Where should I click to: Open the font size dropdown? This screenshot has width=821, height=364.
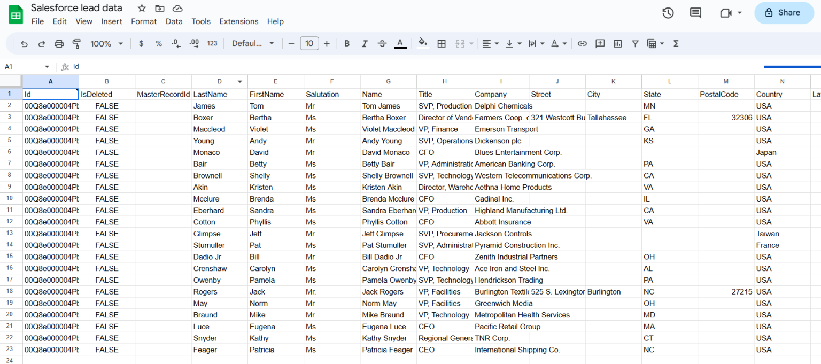point(309,43)
